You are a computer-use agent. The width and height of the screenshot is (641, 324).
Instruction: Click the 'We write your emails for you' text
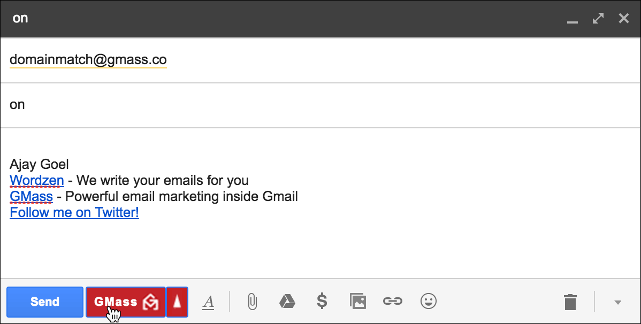[x=162, y=180]
